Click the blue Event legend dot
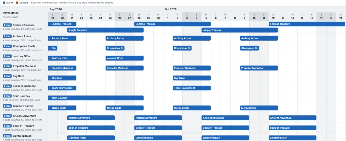This screenshot has width=346, height=141. (x=4, y=3)
